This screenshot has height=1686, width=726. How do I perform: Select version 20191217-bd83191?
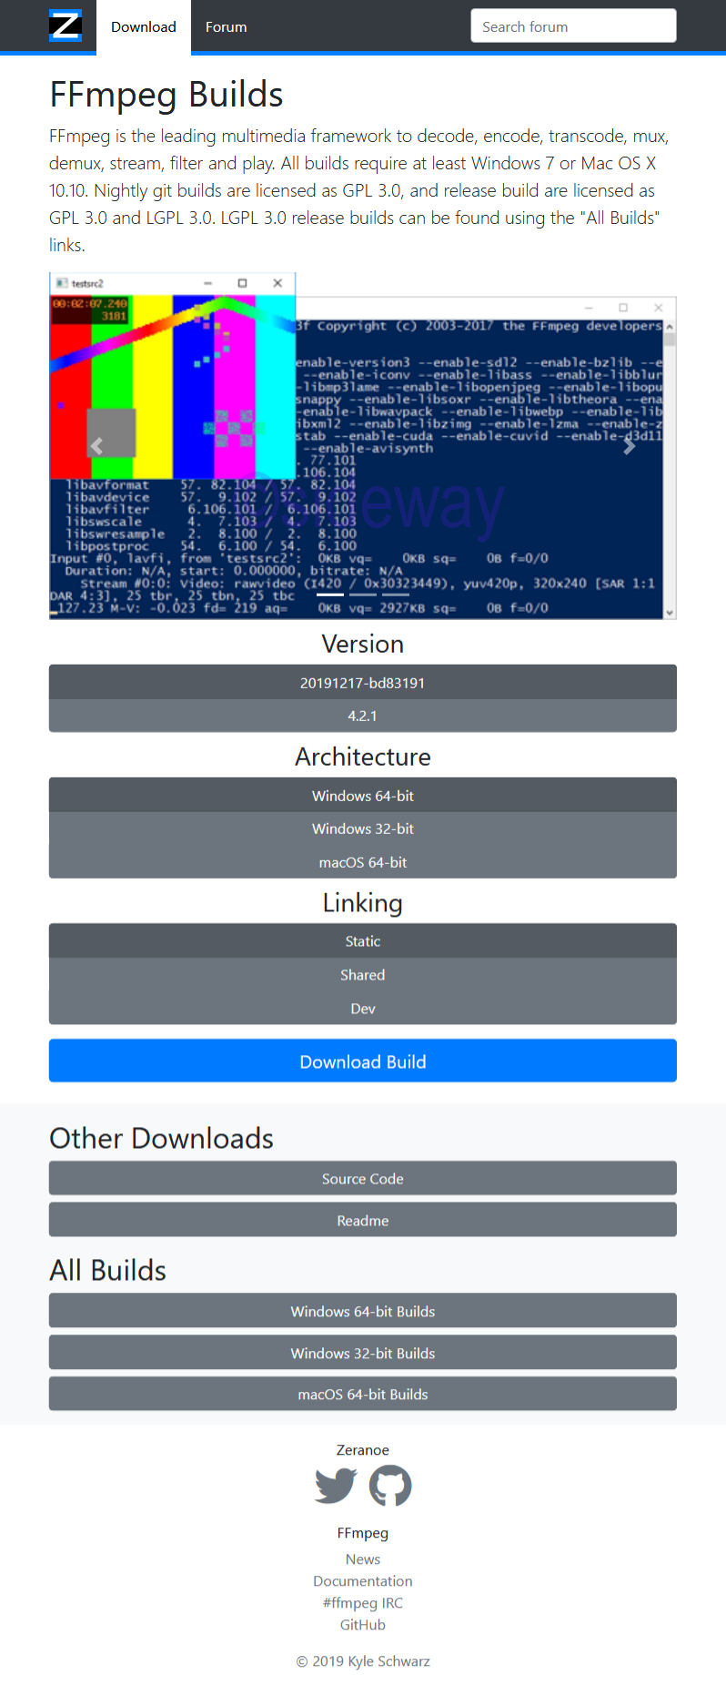(363, 683)
